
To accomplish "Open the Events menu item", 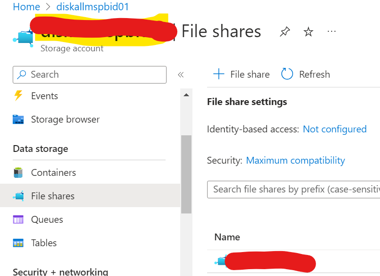I will tap(44, 96).
